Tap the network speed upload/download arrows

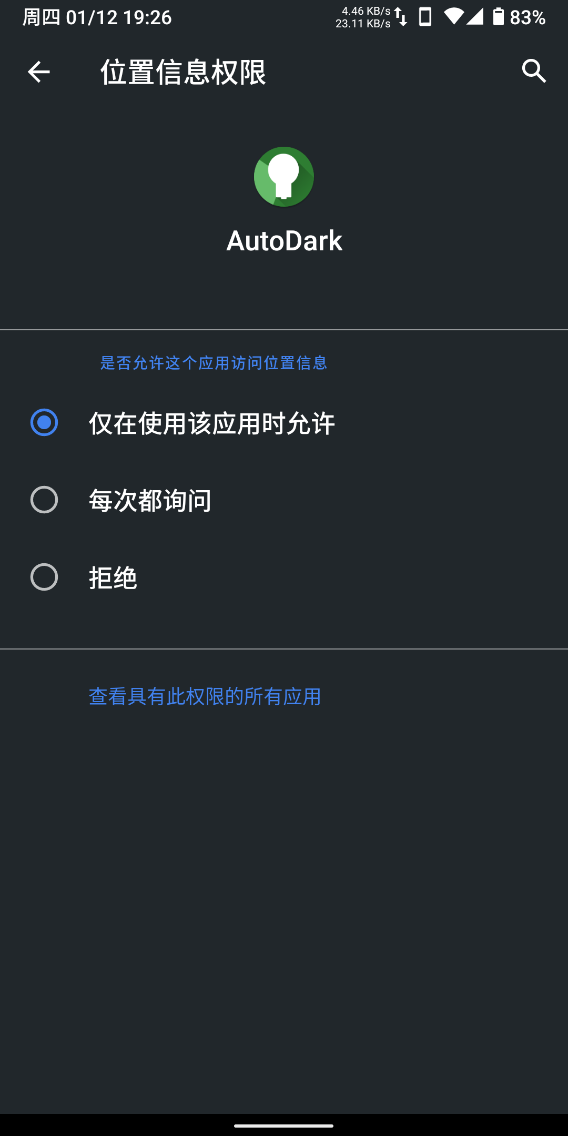click(x=400, y=16)
